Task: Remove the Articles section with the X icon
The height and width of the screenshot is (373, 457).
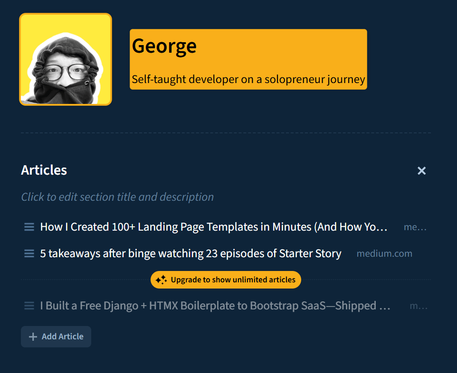Action: click(421, 171)
